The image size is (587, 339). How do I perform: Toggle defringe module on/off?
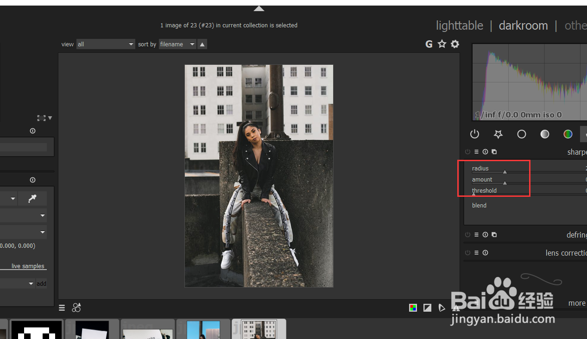[x=467, y=235]
